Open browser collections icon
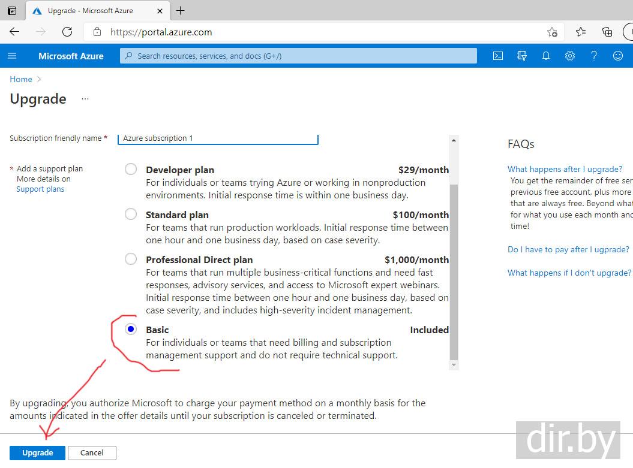 [x=607, y=32]
